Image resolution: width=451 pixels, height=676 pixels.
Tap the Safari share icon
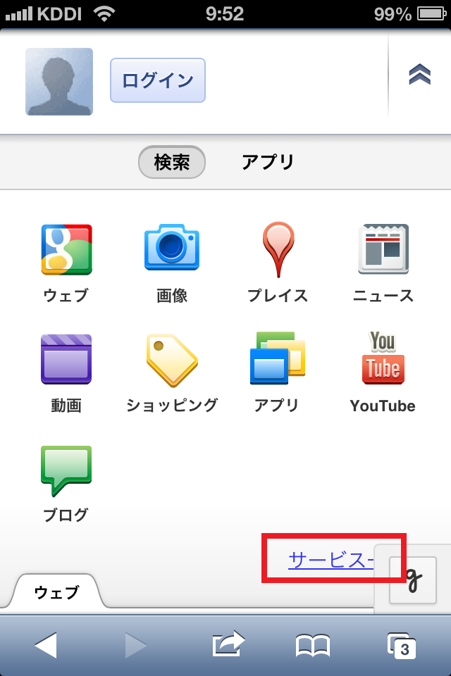pos(228,643)
